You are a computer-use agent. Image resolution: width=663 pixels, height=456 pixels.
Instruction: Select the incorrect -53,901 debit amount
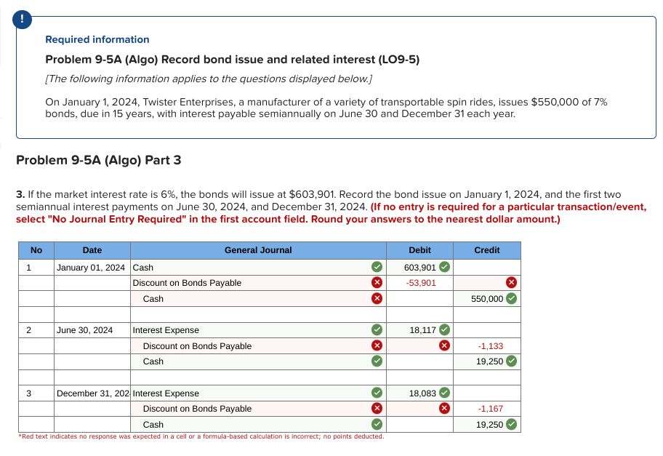point(422,283)
